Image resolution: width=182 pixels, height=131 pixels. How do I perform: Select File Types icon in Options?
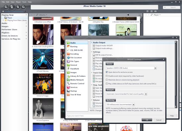point(68,62)
